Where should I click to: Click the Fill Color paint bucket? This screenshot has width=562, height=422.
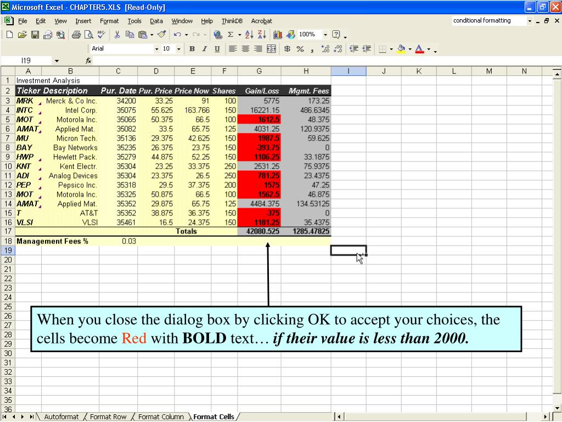point(401,49)
